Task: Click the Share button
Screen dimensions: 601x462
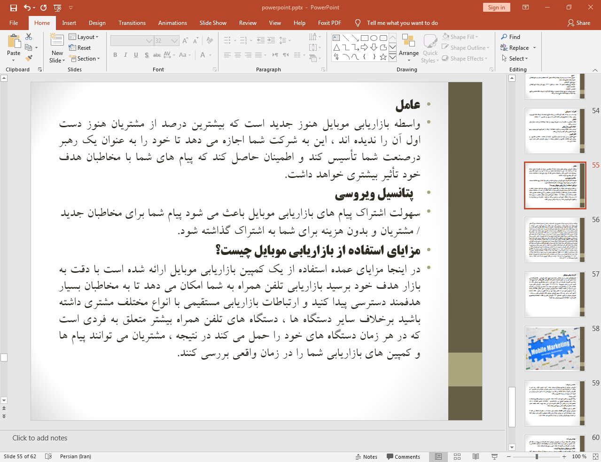Action: point(579,23)
